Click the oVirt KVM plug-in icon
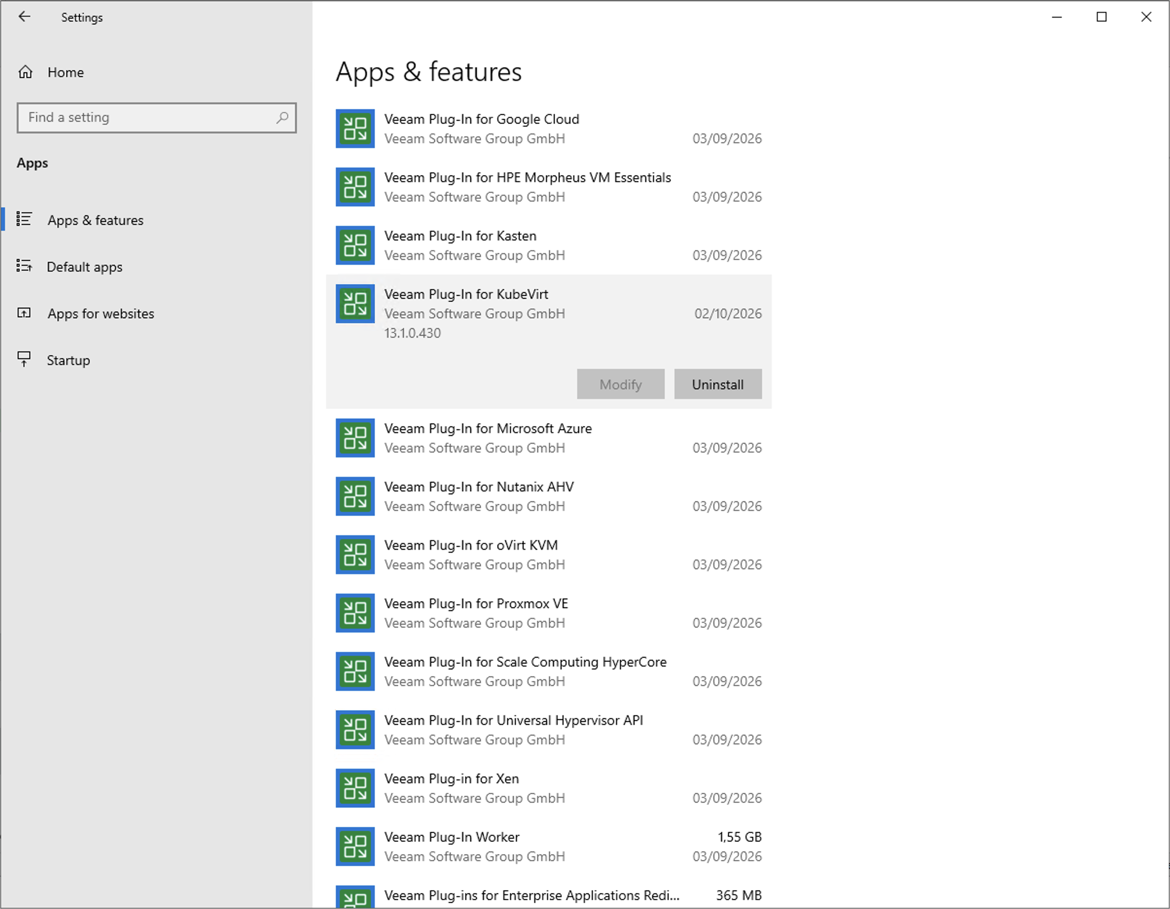Viewport: 1170px width, 909px height. 355,554
